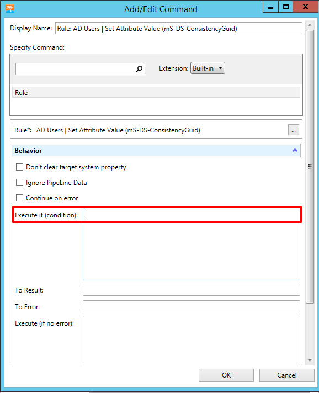Viewport: 319px width, 393px height.
Task: Click the scrollbar up arrow
Action: [310, 25]
